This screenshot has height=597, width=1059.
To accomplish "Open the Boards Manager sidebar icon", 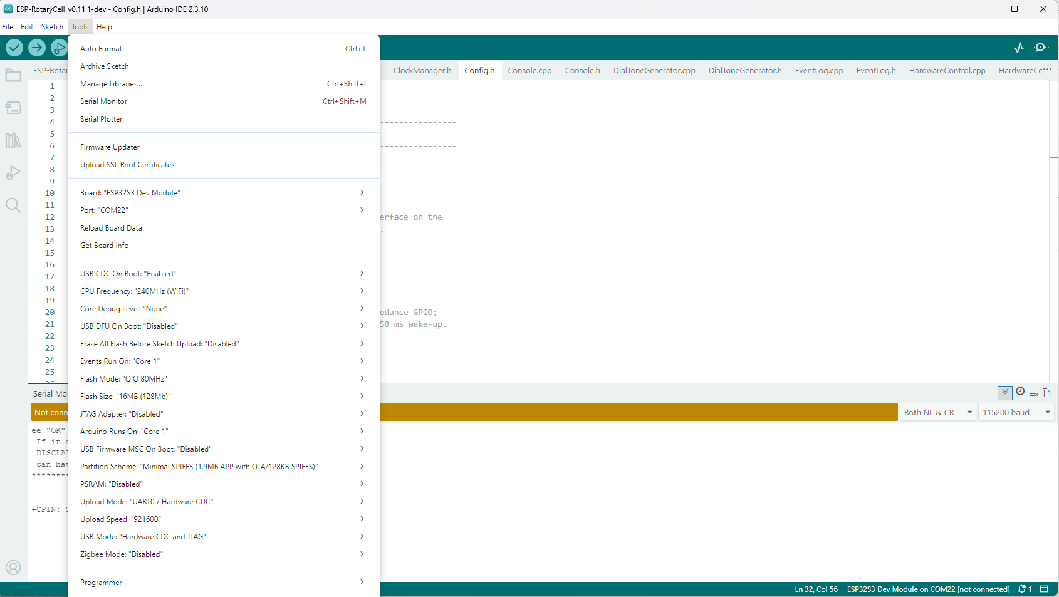I will [13, 108].
